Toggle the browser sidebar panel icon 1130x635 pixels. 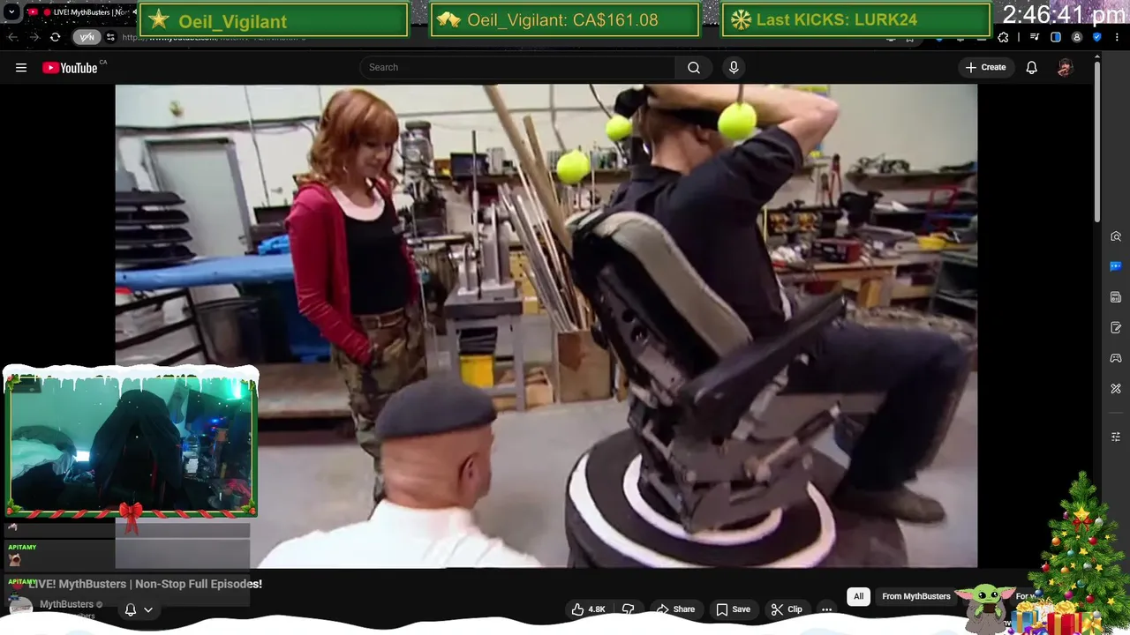1056,37
